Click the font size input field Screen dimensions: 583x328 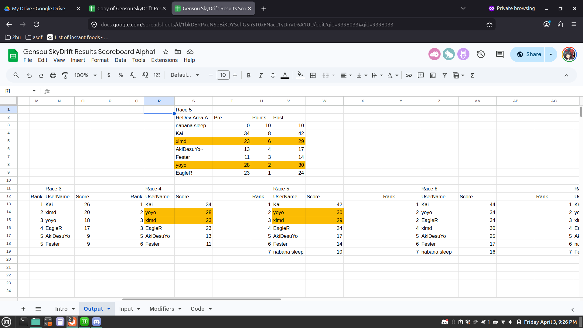223,75
